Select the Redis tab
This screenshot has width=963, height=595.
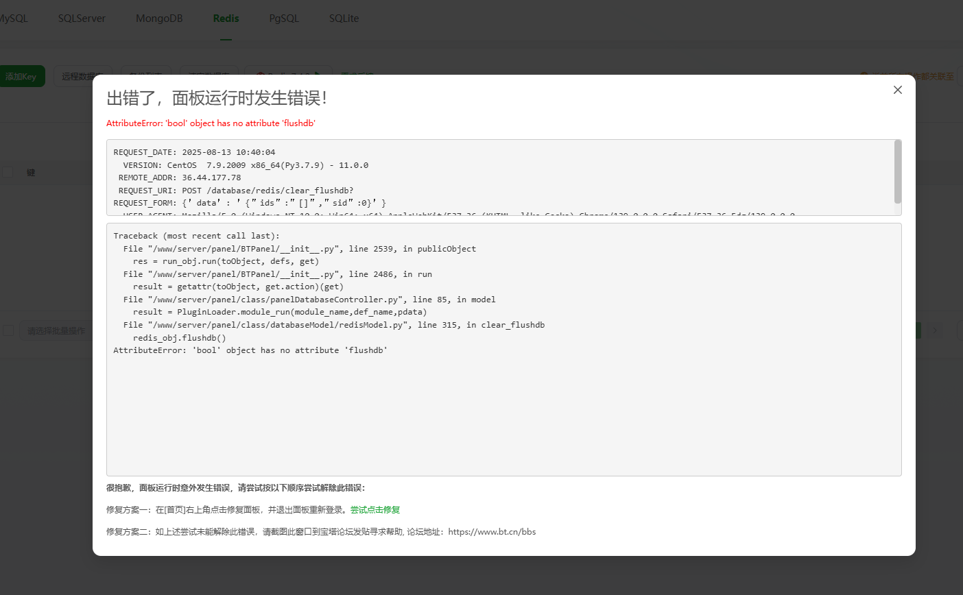(226, 19)
